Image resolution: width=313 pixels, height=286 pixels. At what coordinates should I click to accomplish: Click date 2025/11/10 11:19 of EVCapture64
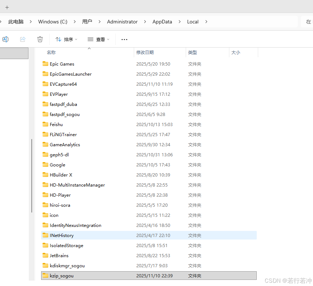pyautogui.click(x=154, y=84)
